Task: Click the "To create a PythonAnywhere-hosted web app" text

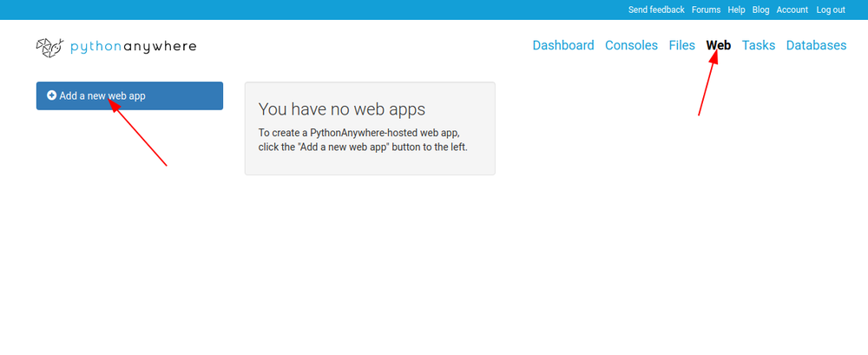Action: click(x=358, y=133)
